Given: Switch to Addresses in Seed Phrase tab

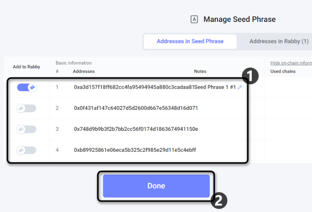Looking at the screenshot, I should 190,41.
